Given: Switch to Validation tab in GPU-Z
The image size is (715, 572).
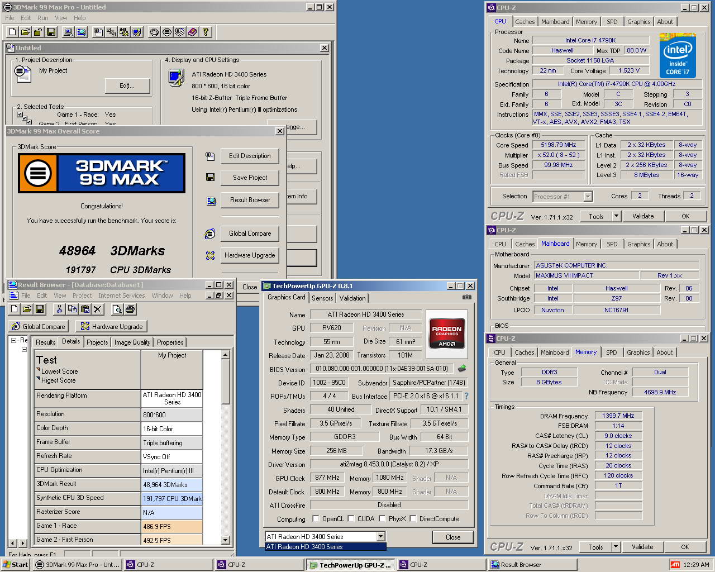Looking at the screenshot, I should pos(352,298).
